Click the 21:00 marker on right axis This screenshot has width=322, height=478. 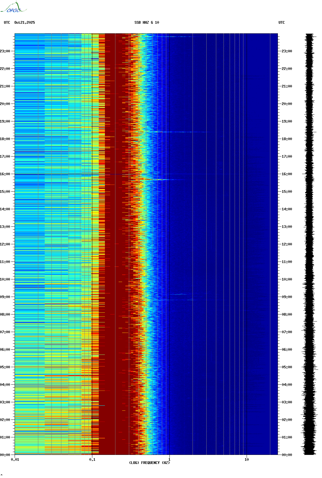click(287, 86)
